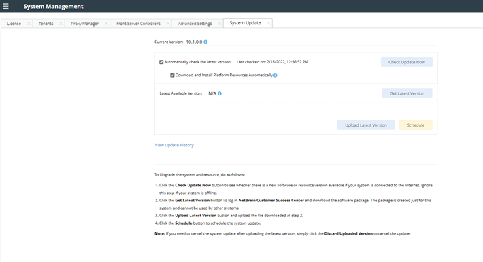This screenshot has width=483, height=262.
Task: Open the hamburger menu icon
Action: (5, 6)
